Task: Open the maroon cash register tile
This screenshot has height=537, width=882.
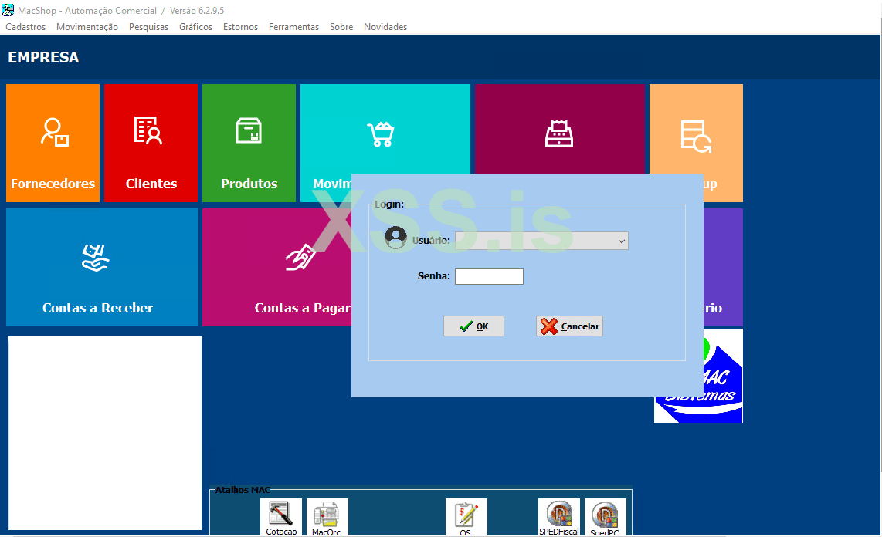Action: tap(559, 129)
